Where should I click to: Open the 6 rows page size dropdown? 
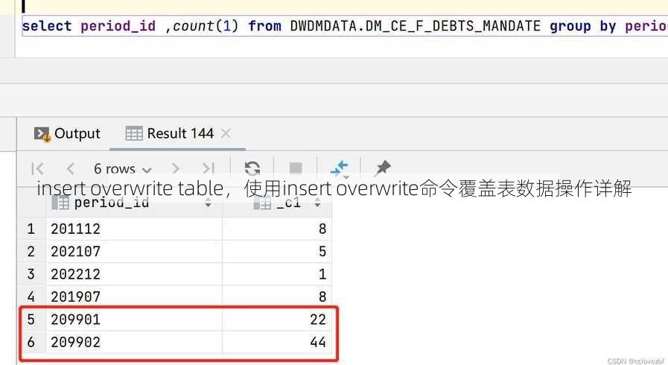(x=123, y=169)
